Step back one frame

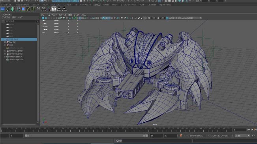tap(252, 129)
